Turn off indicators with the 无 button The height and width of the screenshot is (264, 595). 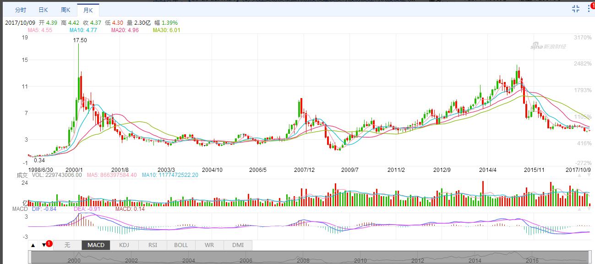pyautogui.click(x=67, y=245)
